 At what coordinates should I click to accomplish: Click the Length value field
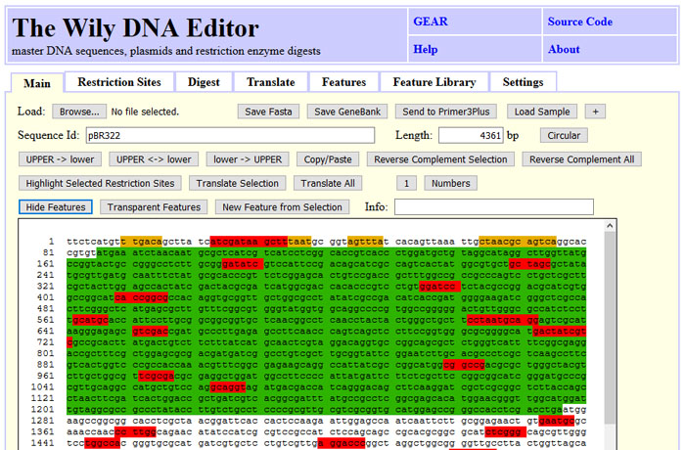click(x=470, y=136)
